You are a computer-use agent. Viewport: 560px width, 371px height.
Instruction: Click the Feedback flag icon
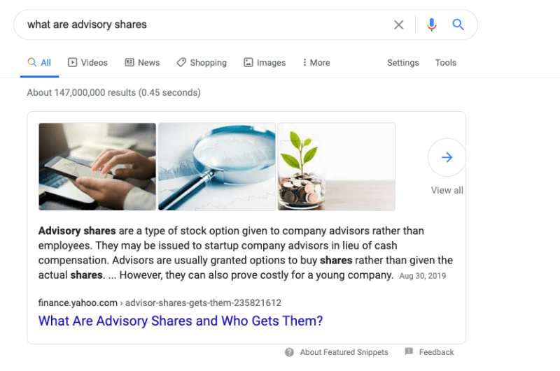(x=409, y=352)
